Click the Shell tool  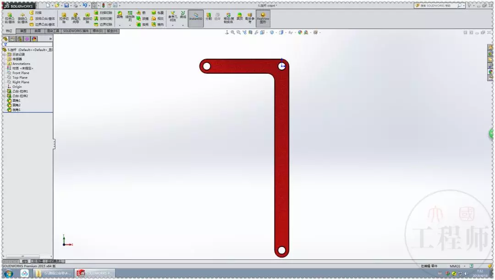[x=142, y=24]
